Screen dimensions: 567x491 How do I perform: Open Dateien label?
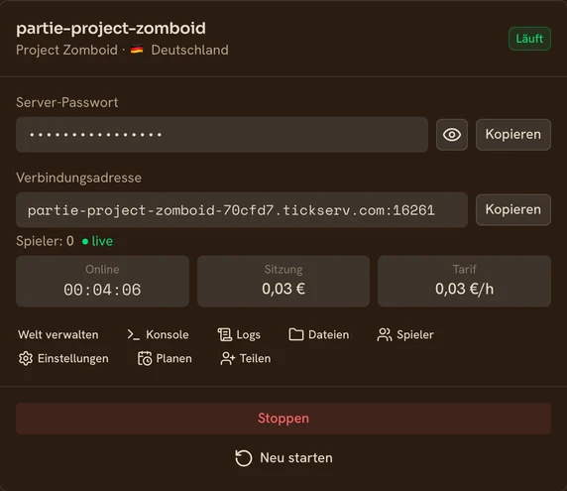(329, 334)
